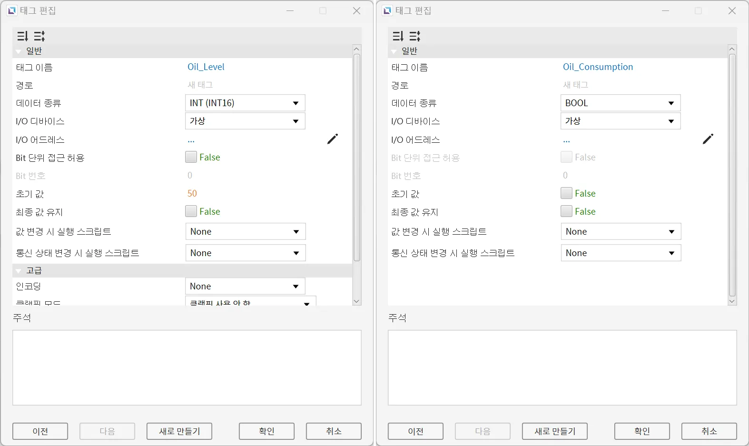The height and width of the screenshot is (446, 749).
Task: Click the I/O 어드레스 pencil icon for Oil_Level
Action: 332,139
